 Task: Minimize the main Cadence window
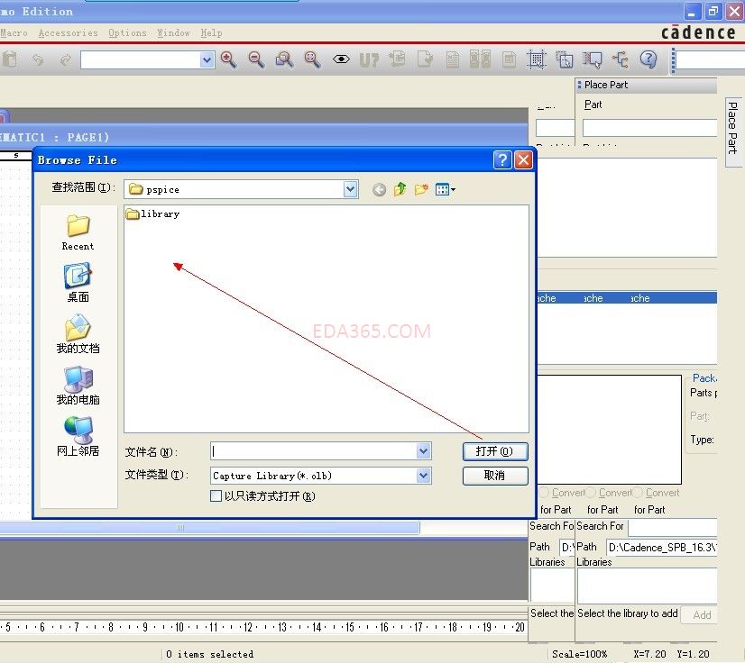tap(692, 12)
